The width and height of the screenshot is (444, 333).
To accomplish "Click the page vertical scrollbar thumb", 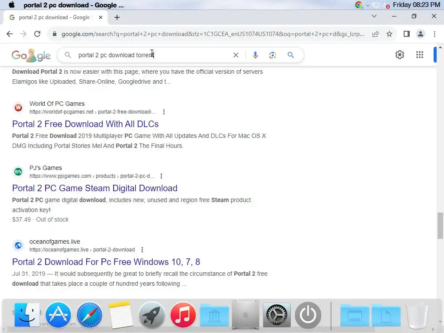I will pyautogui.click(x=440, y=225).
